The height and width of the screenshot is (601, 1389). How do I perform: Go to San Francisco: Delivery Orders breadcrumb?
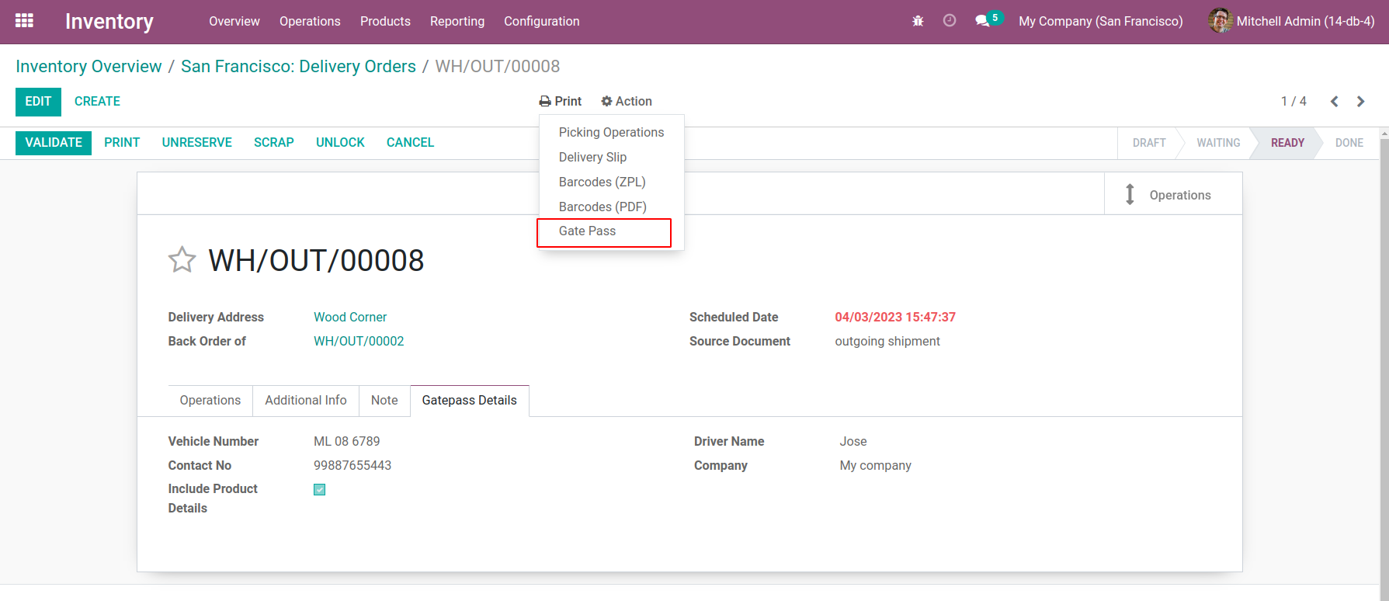click(x=298, y=67)
